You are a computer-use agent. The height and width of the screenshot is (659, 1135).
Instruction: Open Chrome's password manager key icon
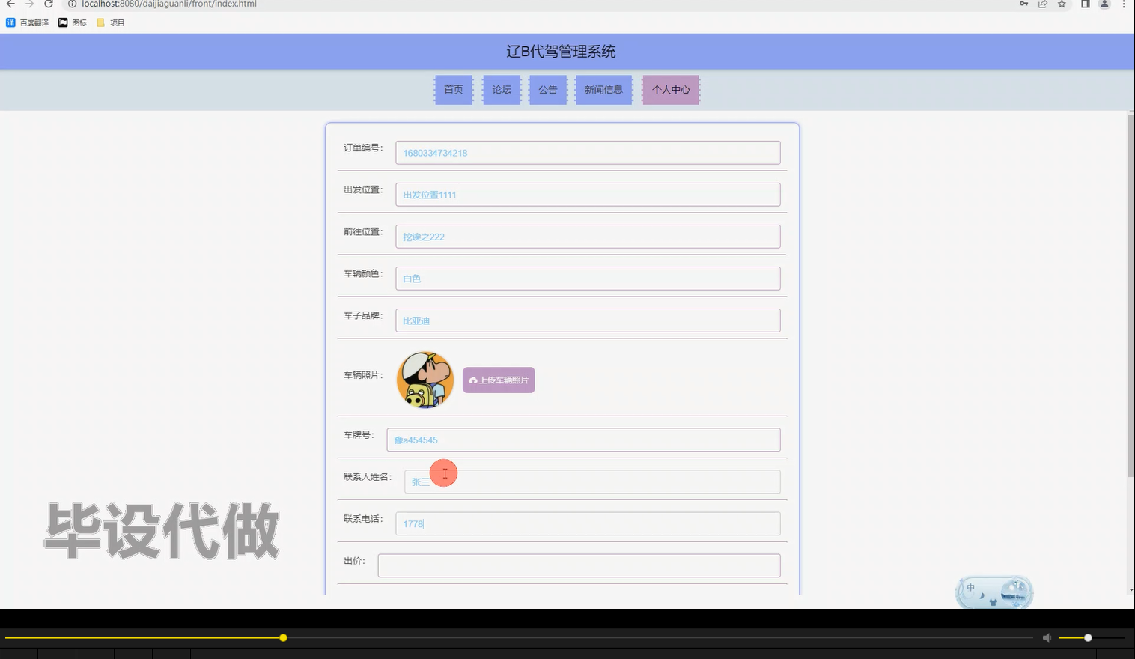1023,4
